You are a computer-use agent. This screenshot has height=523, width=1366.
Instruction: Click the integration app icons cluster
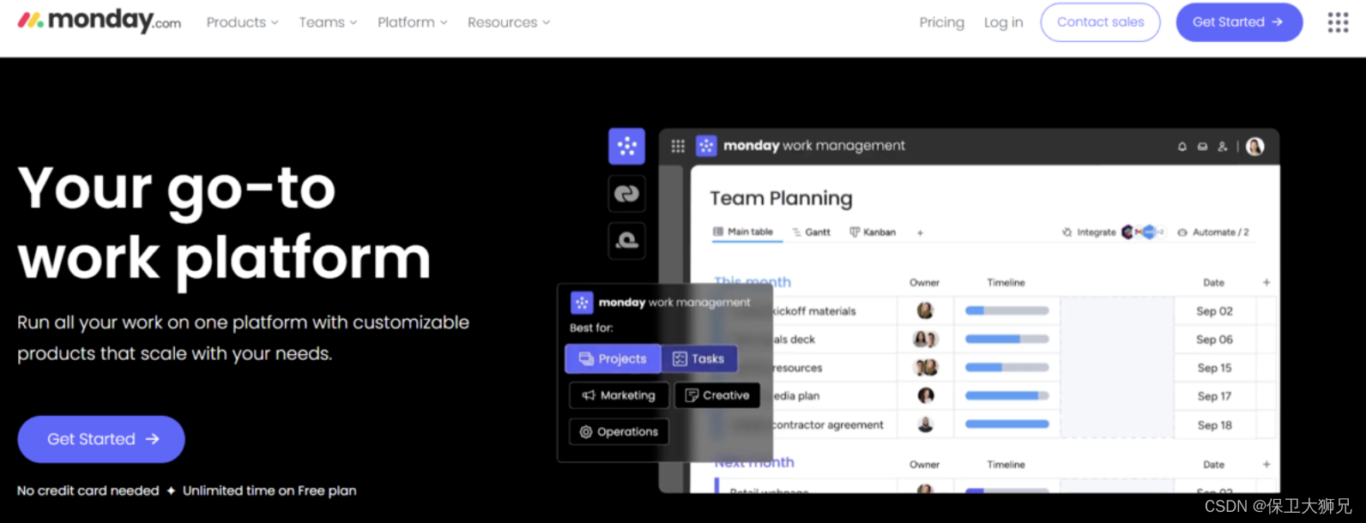[1143, 231]
